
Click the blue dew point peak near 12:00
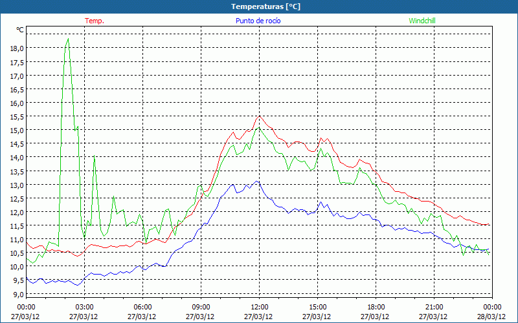(256, 182)
